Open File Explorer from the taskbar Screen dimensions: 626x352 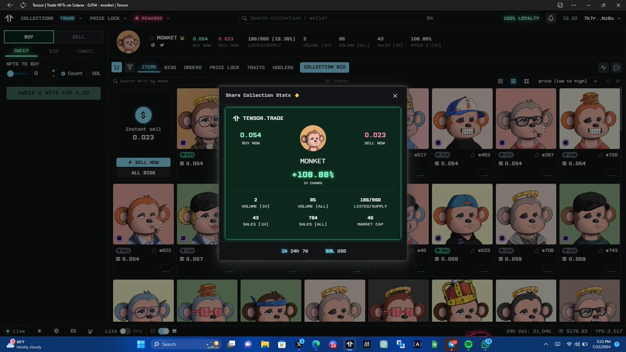click(x=265, y=344)
